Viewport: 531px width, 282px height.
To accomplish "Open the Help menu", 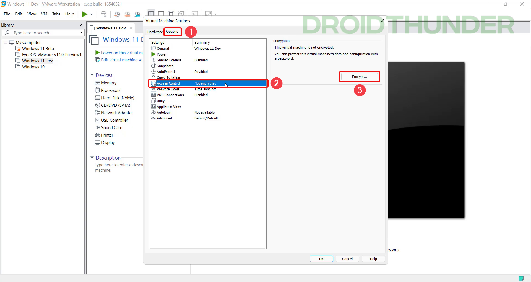I will 70,14.
